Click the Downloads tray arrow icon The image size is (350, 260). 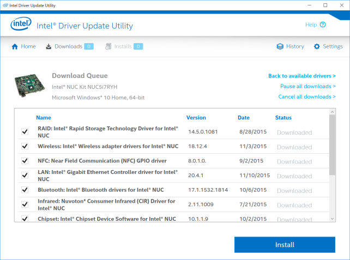click(x=49, y=46)
